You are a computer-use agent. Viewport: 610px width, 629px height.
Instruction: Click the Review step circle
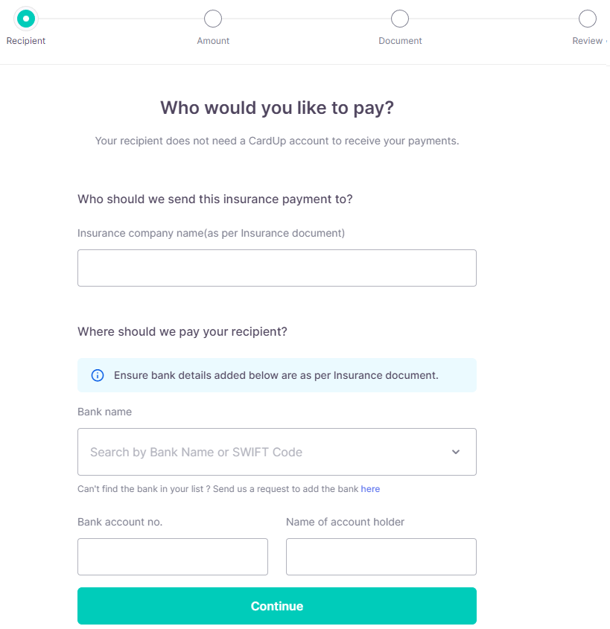point(587,18)
